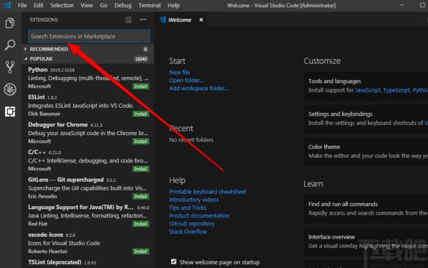The width and height of the screenshot is (428, 268).
Task: Select the TSLint (deprecated) extension entry
Action: [x=88, y=263]
